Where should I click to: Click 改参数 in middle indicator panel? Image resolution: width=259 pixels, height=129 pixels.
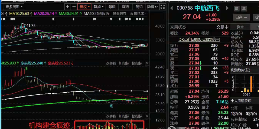coord(111,63)
